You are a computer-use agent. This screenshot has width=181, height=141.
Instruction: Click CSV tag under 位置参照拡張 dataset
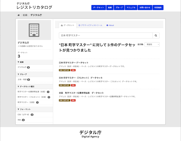[64, 100]
